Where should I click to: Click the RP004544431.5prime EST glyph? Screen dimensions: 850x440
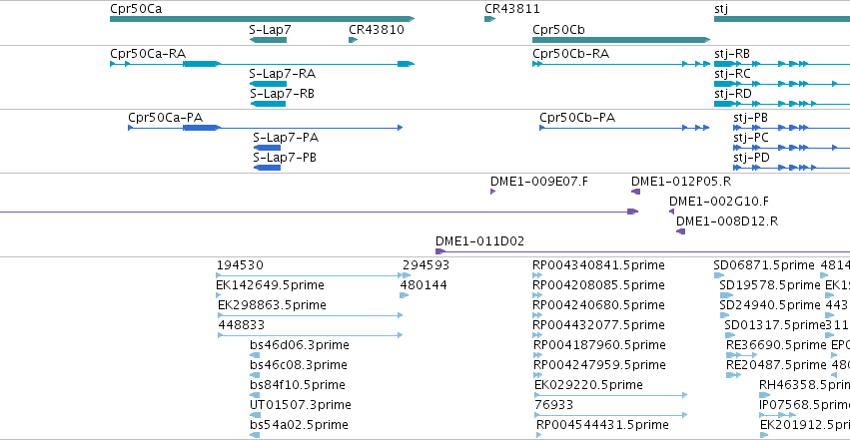click(x=538, y=435)
